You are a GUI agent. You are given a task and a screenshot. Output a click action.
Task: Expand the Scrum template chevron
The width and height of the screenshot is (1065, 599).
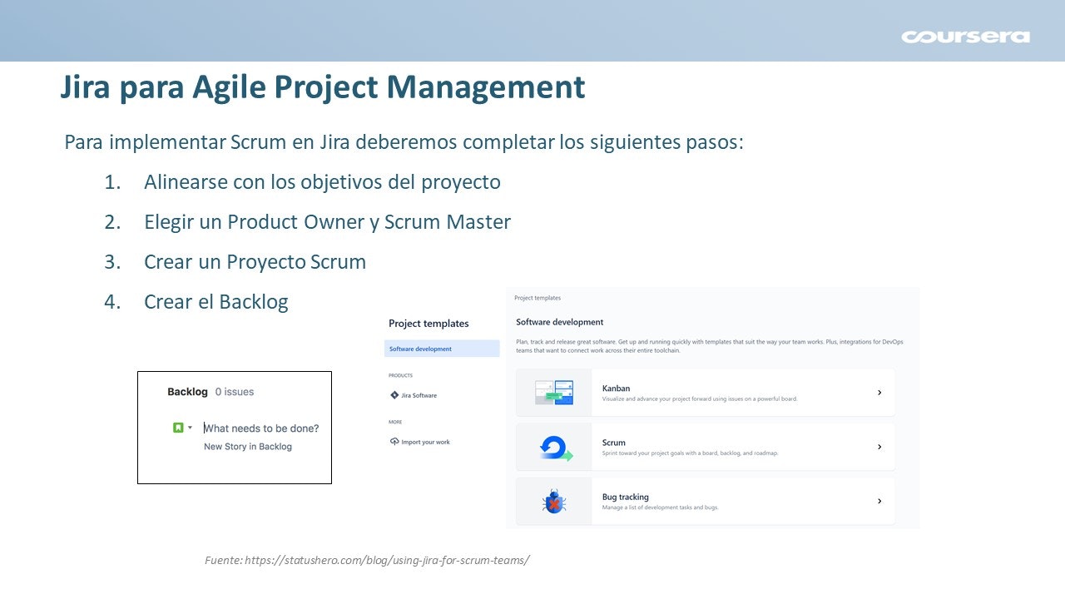click(x=879, y=447)
